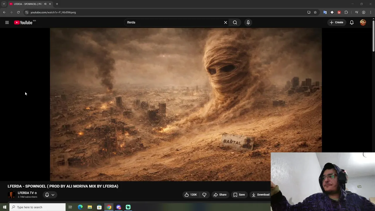The image size is (375, 211).
Task: Dislike the video
Action: pos(204,195)
